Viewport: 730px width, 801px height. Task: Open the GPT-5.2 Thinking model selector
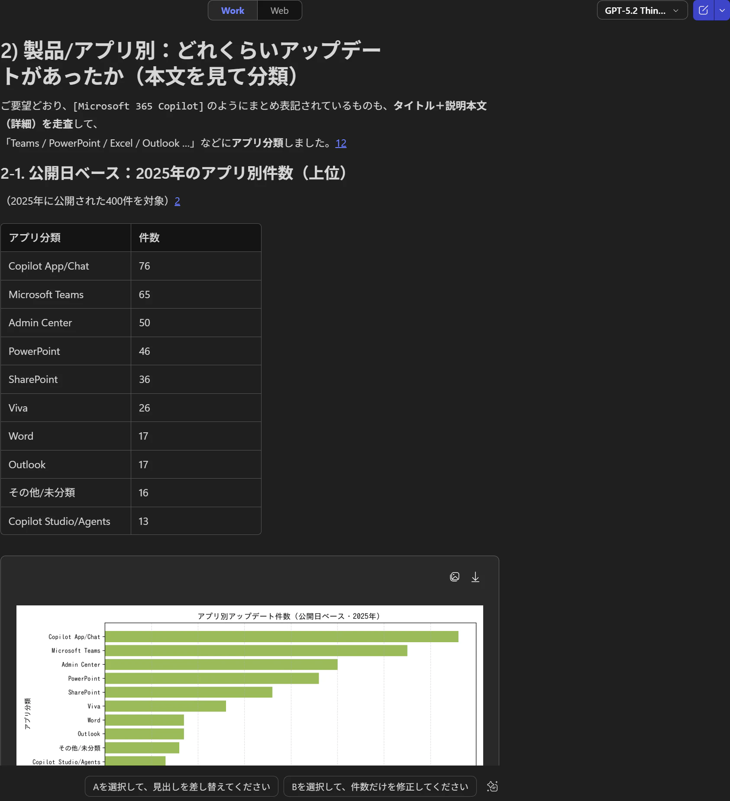pos(642,10)
